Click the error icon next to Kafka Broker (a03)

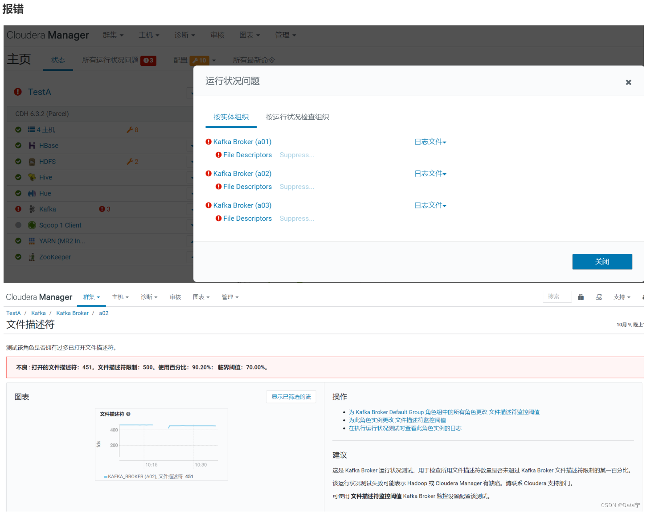[x=209, y=205]
